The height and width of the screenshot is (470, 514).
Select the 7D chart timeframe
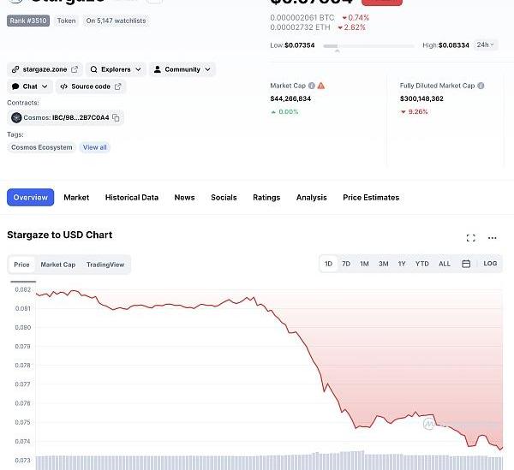346,264
